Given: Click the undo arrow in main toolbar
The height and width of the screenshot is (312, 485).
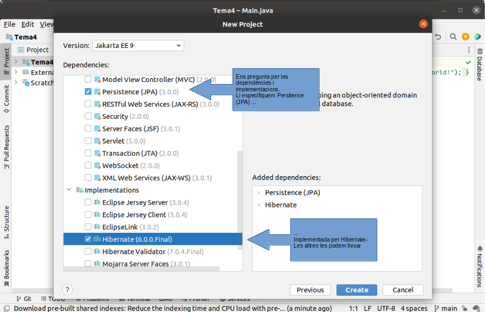Looking at the screenshot, I should pos(438,36).
